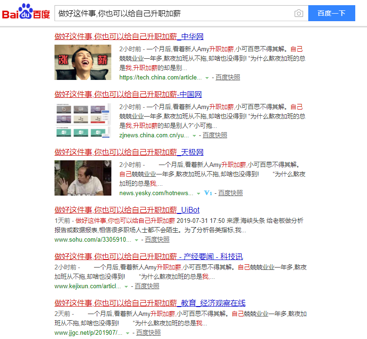Open 百度快照 for the www.jjgc.net result

point(148,333)
